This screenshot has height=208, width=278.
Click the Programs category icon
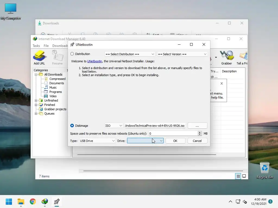point(46,92)
